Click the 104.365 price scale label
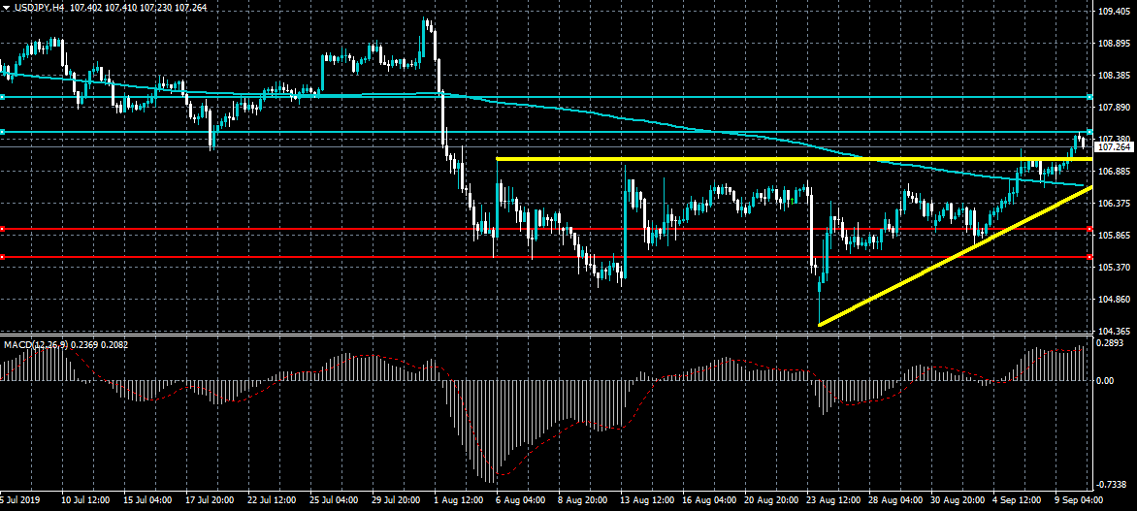 tap(1114, 332)
